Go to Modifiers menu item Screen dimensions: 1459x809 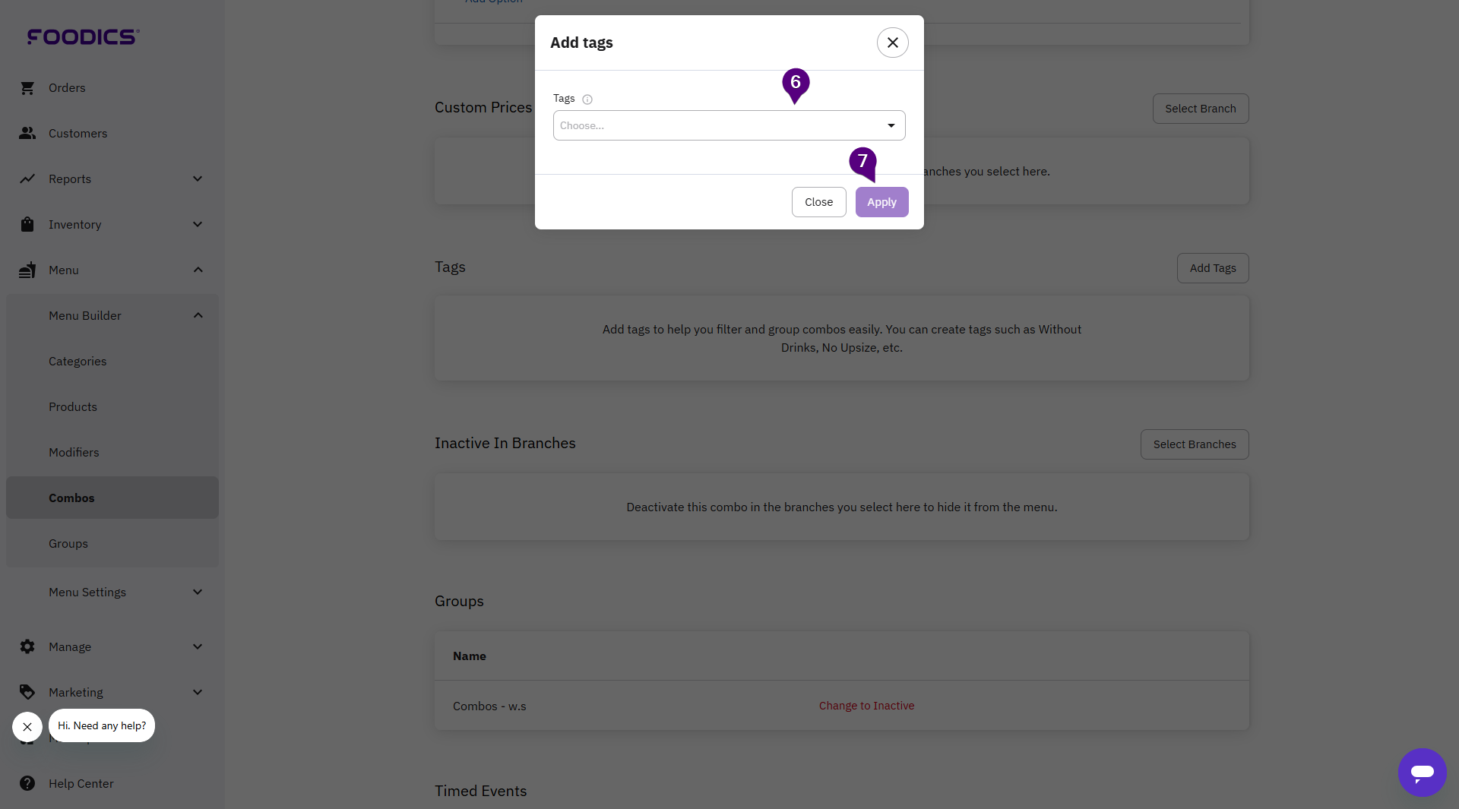coord(74,453)
